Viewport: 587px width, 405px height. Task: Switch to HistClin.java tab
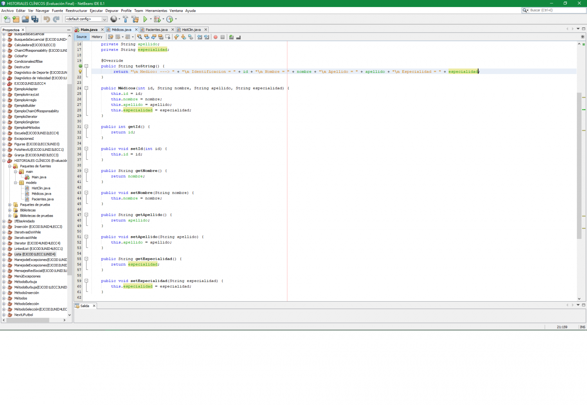click(191, 30)
